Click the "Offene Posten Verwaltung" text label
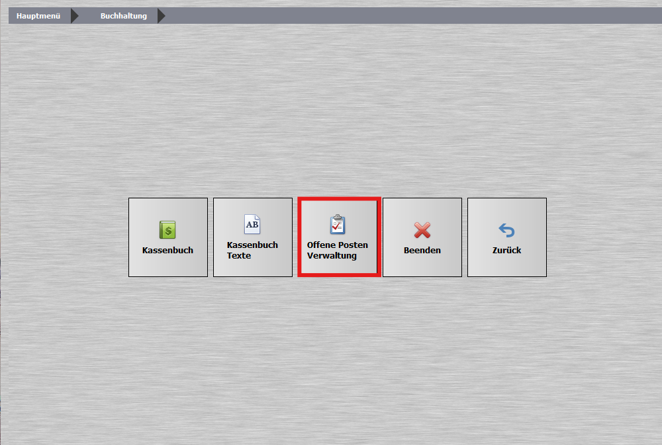This screenshot has width=662, height=445. click(x=337, y=250)
